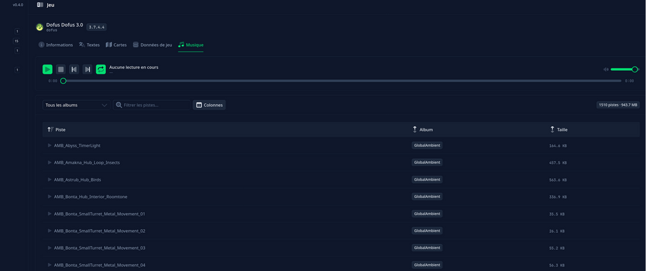Click the 35.5 KB size value

click(x=557, y=214)
